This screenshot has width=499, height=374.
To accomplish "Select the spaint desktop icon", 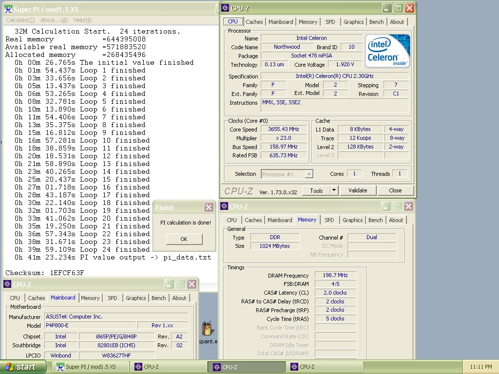I will pyautogui.click(x=208, y=332).
